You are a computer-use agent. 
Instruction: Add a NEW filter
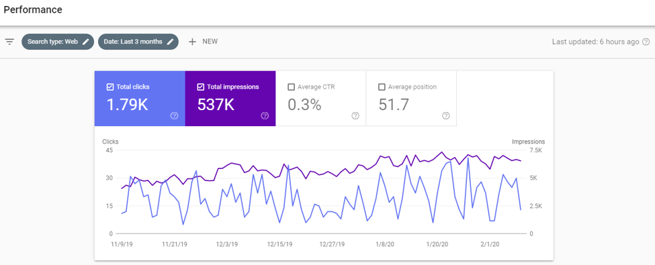[x=203, y=42]
